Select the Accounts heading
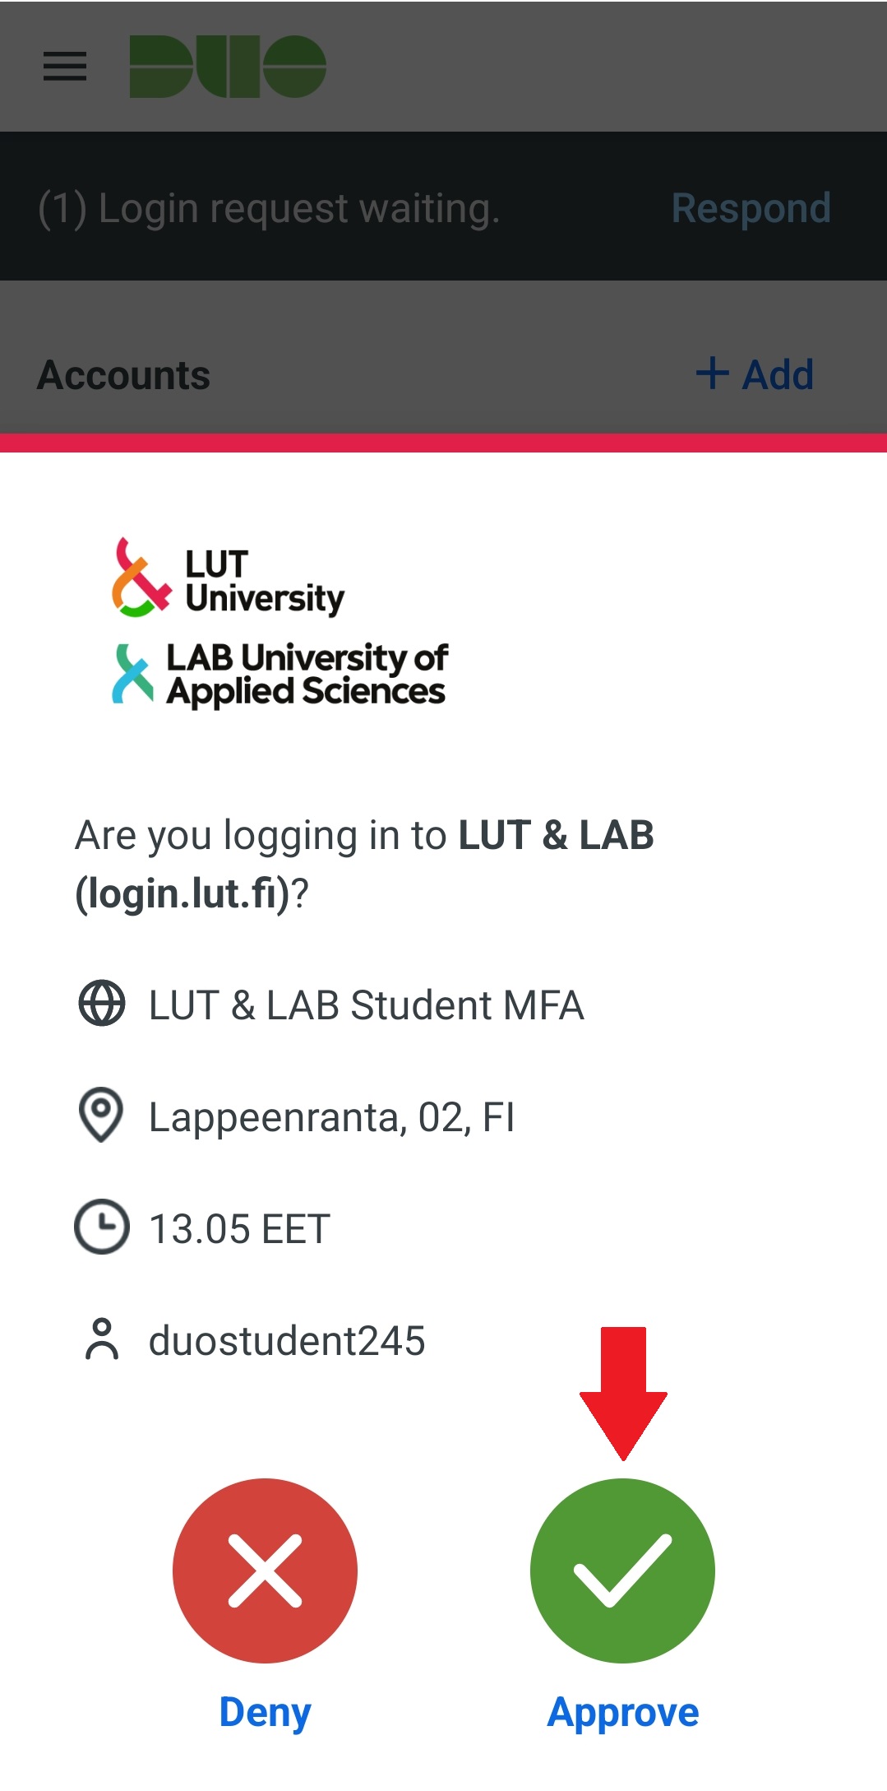This screenshot has width=887, height=1791. [124, 375]
